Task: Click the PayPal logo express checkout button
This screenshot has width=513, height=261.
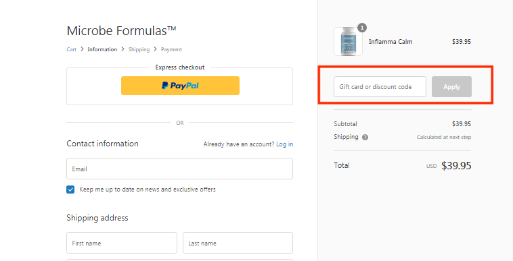Action: pyautogui.click(x=180, y=86)
